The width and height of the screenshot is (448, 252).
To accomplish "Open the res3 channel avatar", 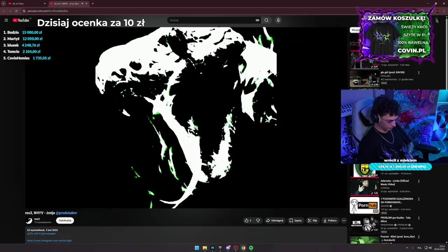I will [x=29, y=220].
